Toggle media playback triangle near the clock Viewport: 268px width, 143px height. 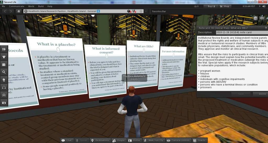(x=260, y=6)
